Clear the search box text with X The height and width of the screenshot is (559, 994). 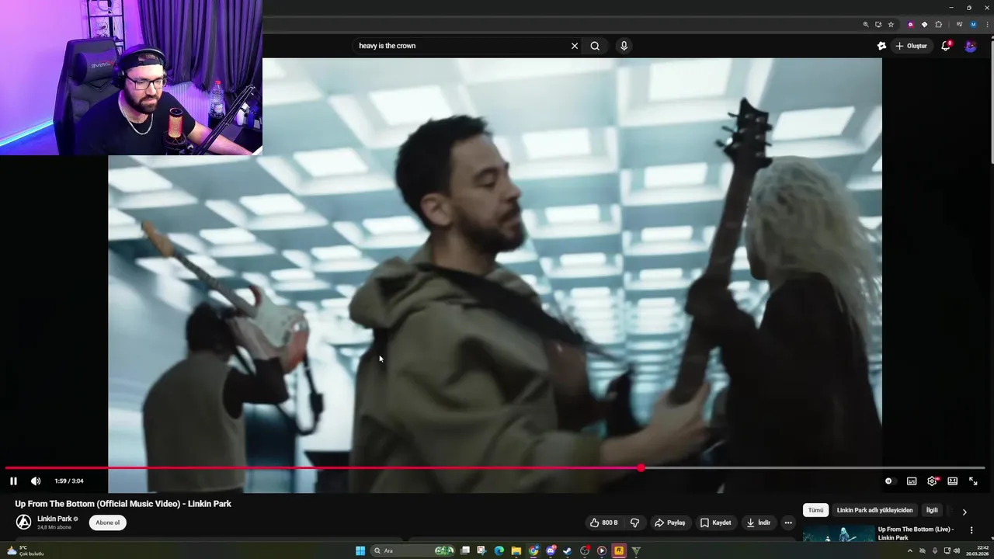point(575,46)
